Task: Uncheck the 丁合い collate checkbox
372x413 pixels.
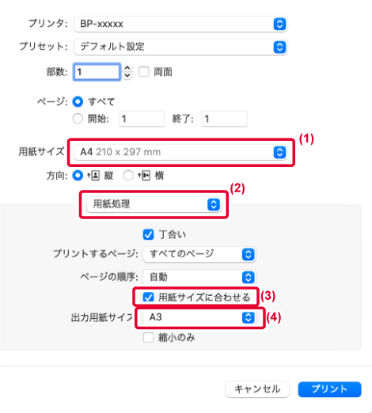Action: (x=148, y=234)
